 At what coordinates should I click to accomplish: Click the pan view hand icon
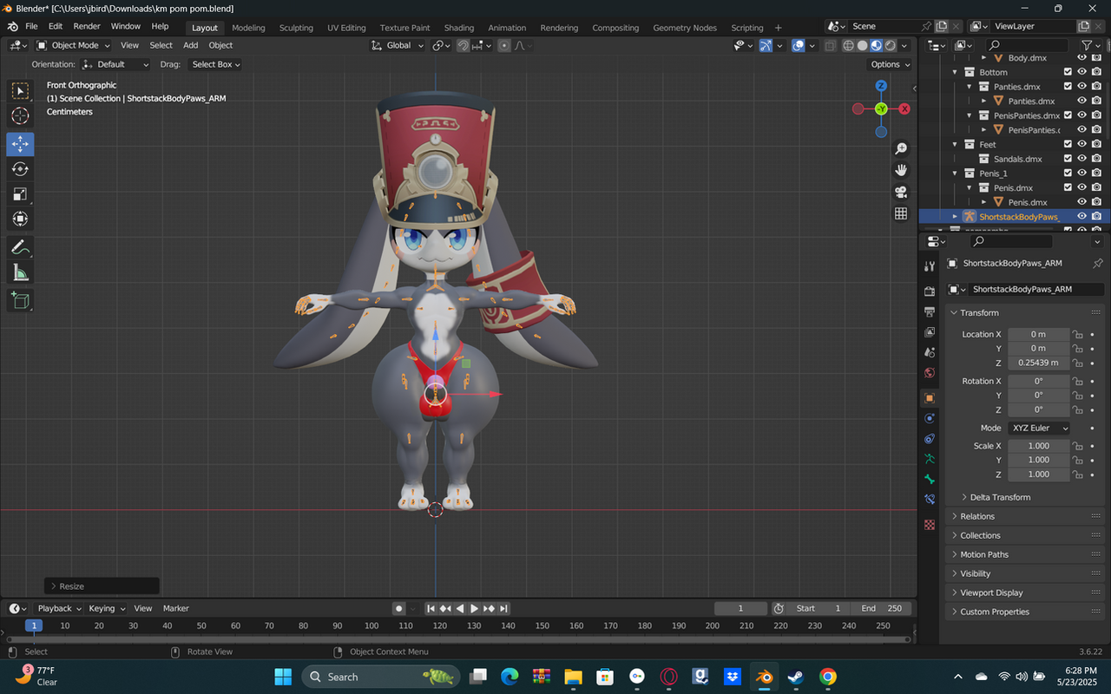901,170
